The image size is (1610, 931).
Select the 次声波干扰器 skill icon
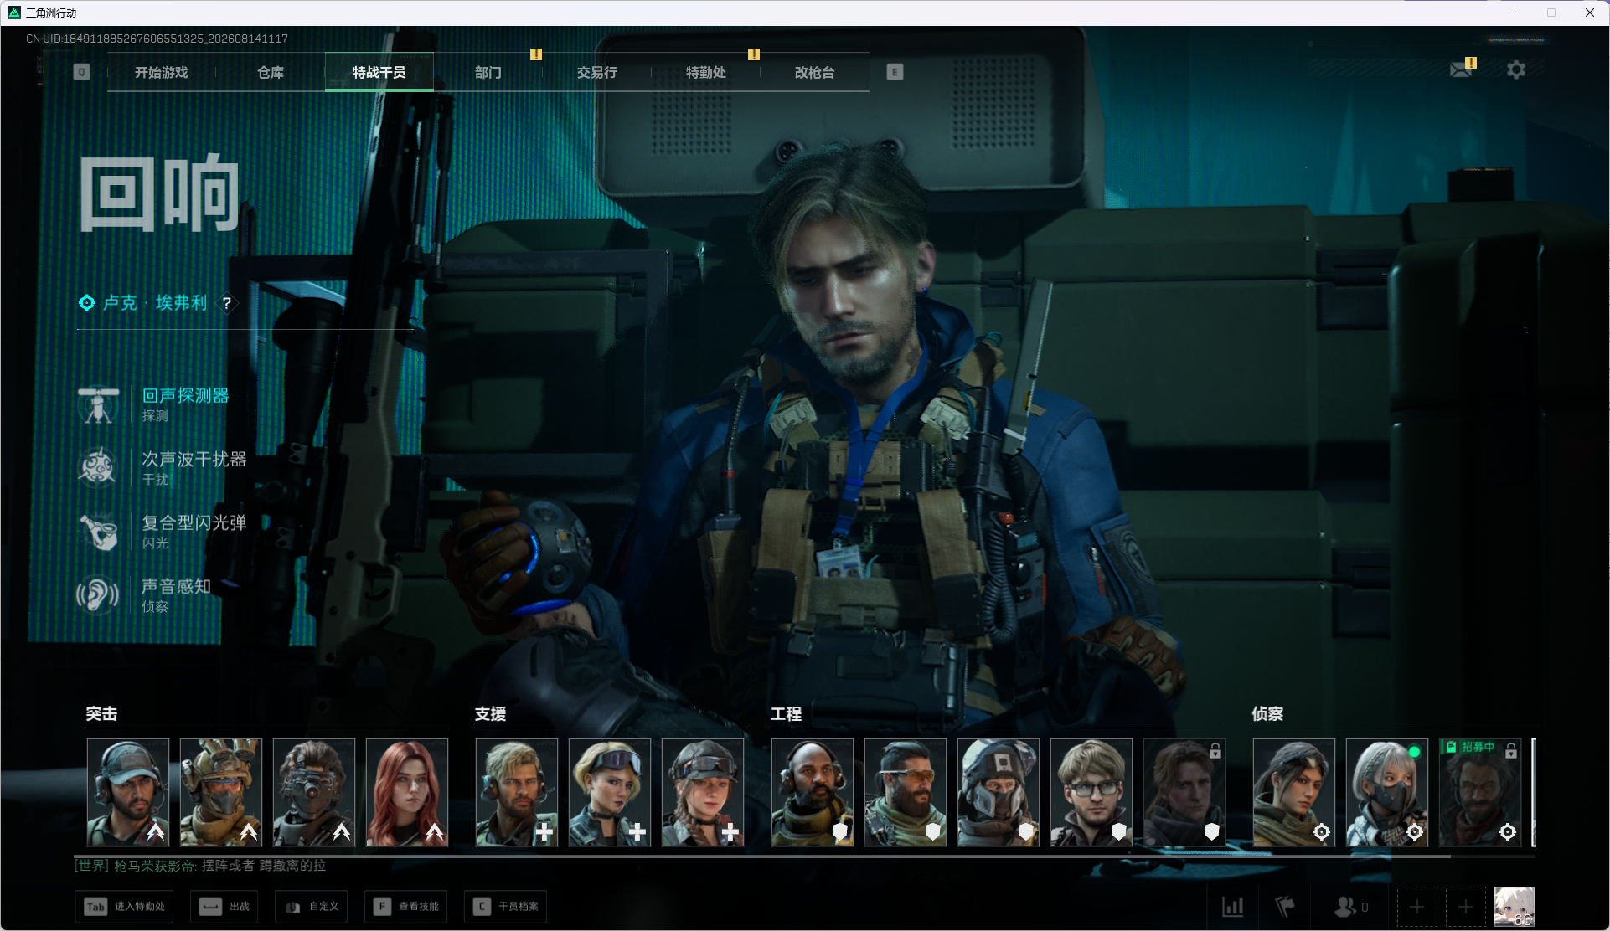(98, 467)
